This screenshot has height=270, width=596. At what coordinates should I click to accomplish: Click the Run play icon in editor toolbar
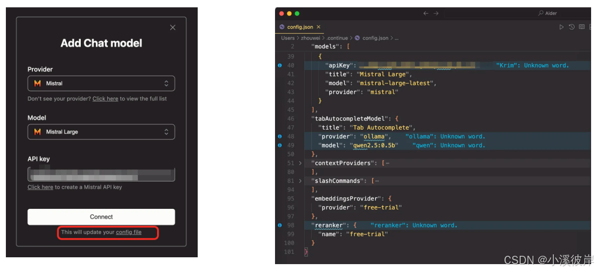click(561, 27)
